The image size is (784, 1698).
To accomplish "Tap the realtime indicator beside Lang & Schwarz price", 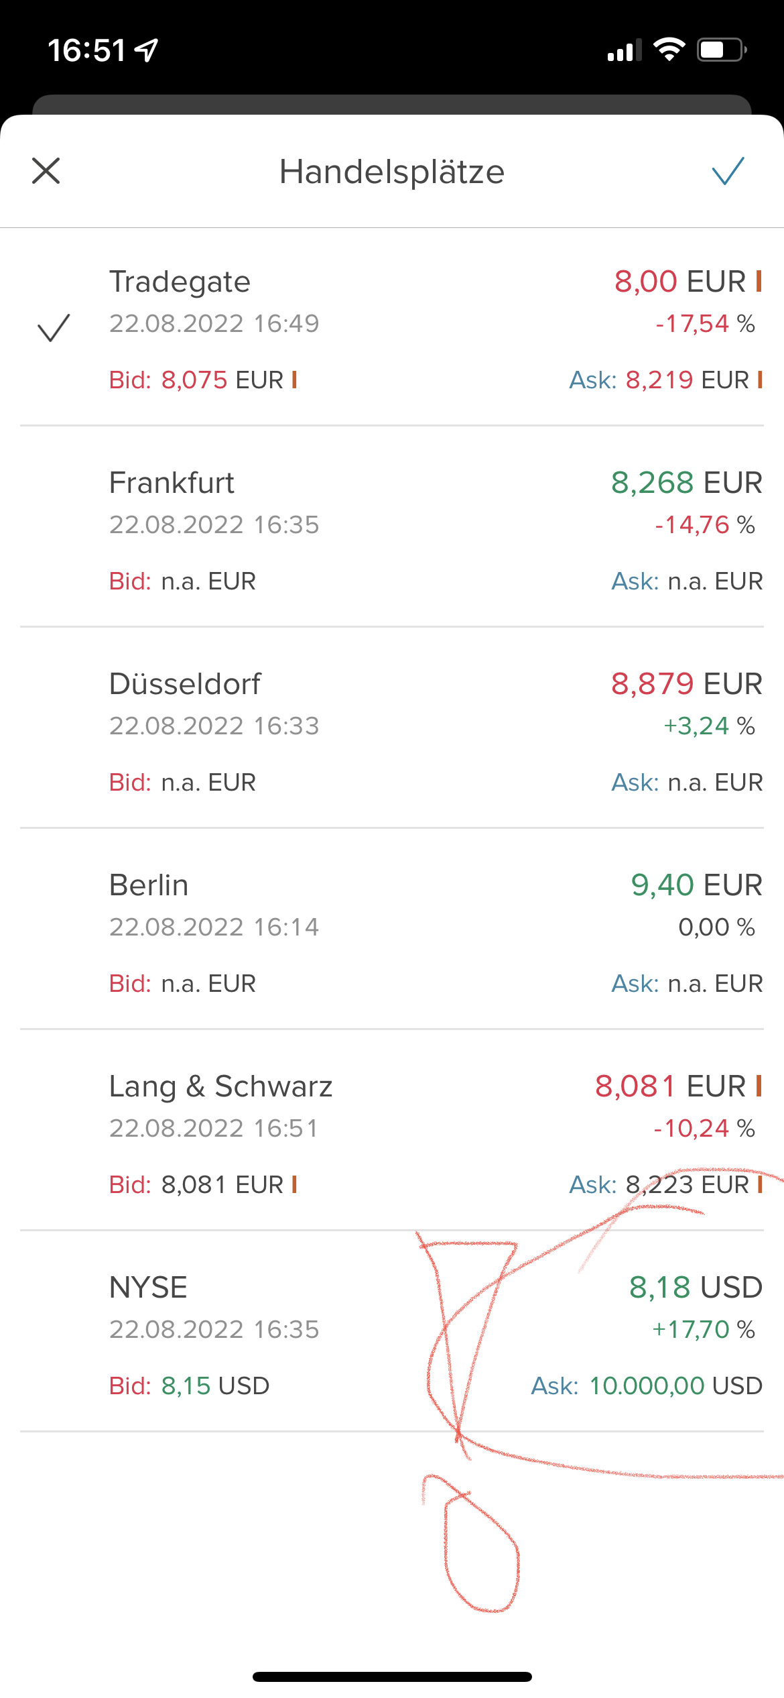I will point(759,1086).
